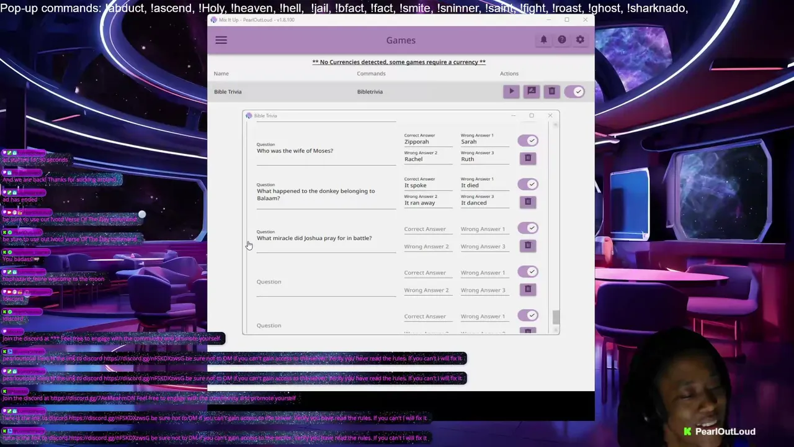Edit wrong answer 'Rachel'
Viewport: 794px width, 447px height.
[428, 159]
